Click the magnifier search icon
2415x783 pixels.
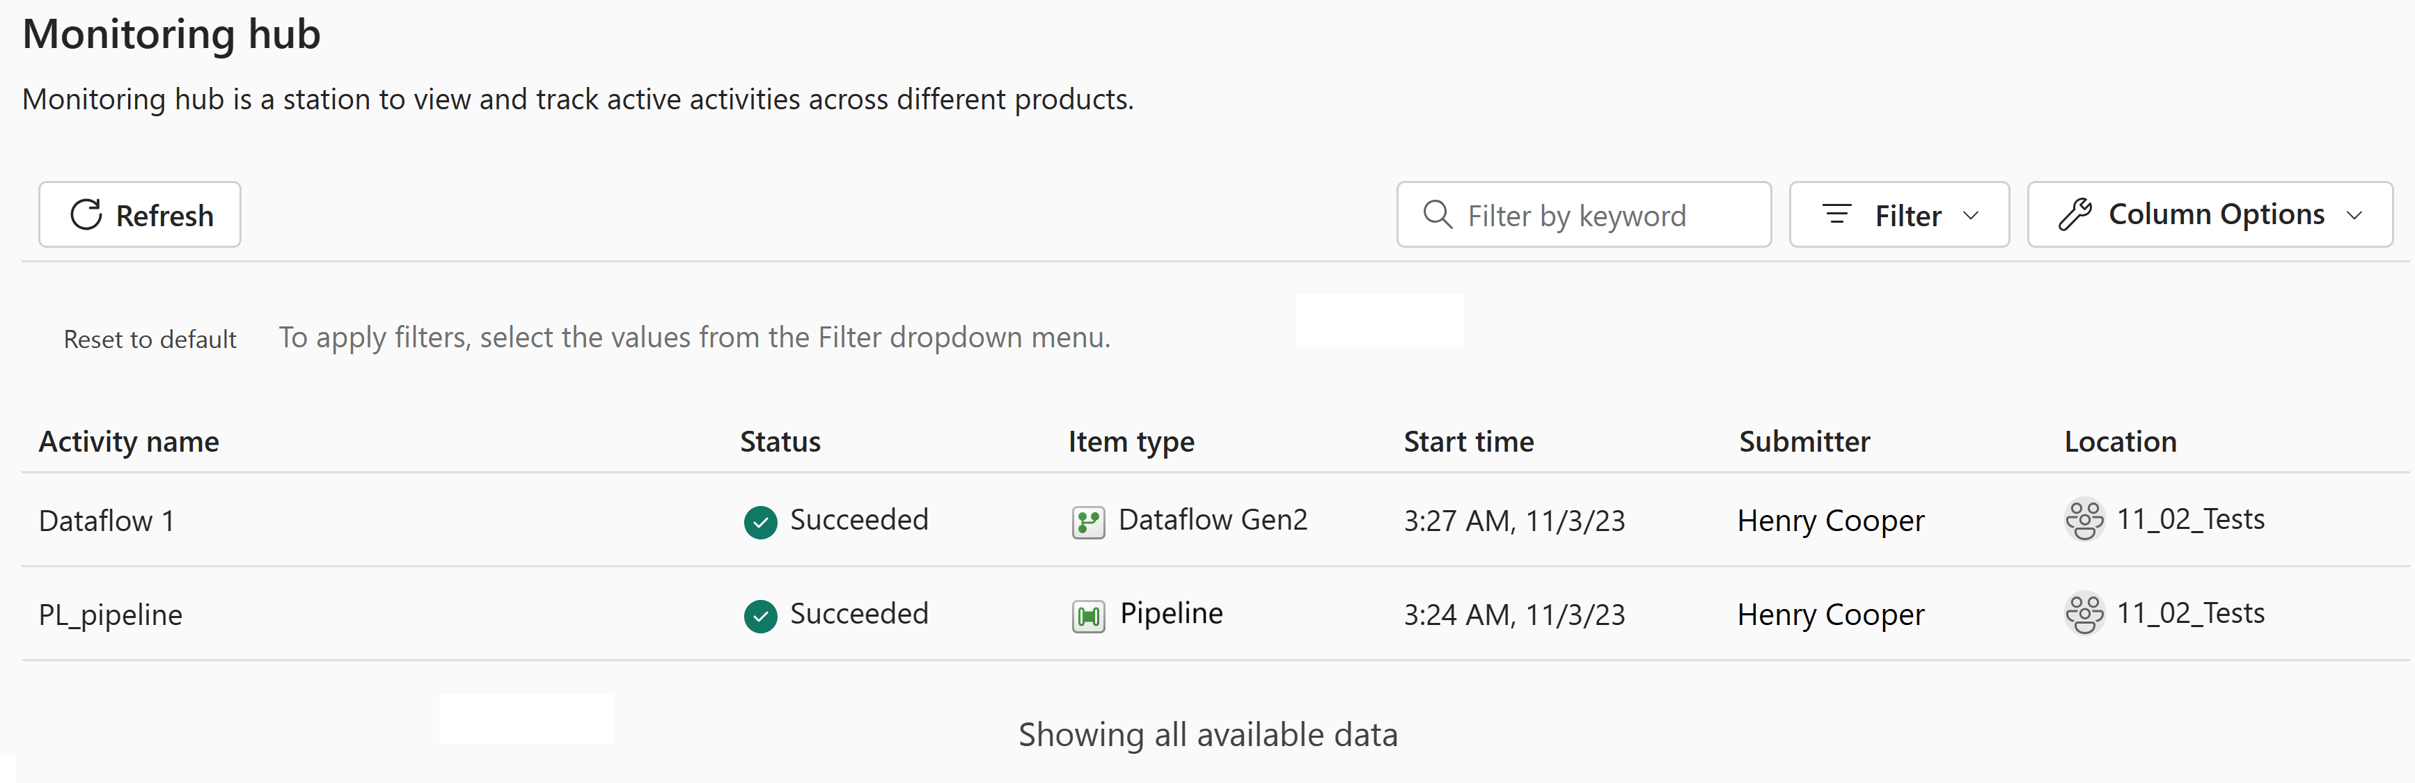(x=1437, y=215)
